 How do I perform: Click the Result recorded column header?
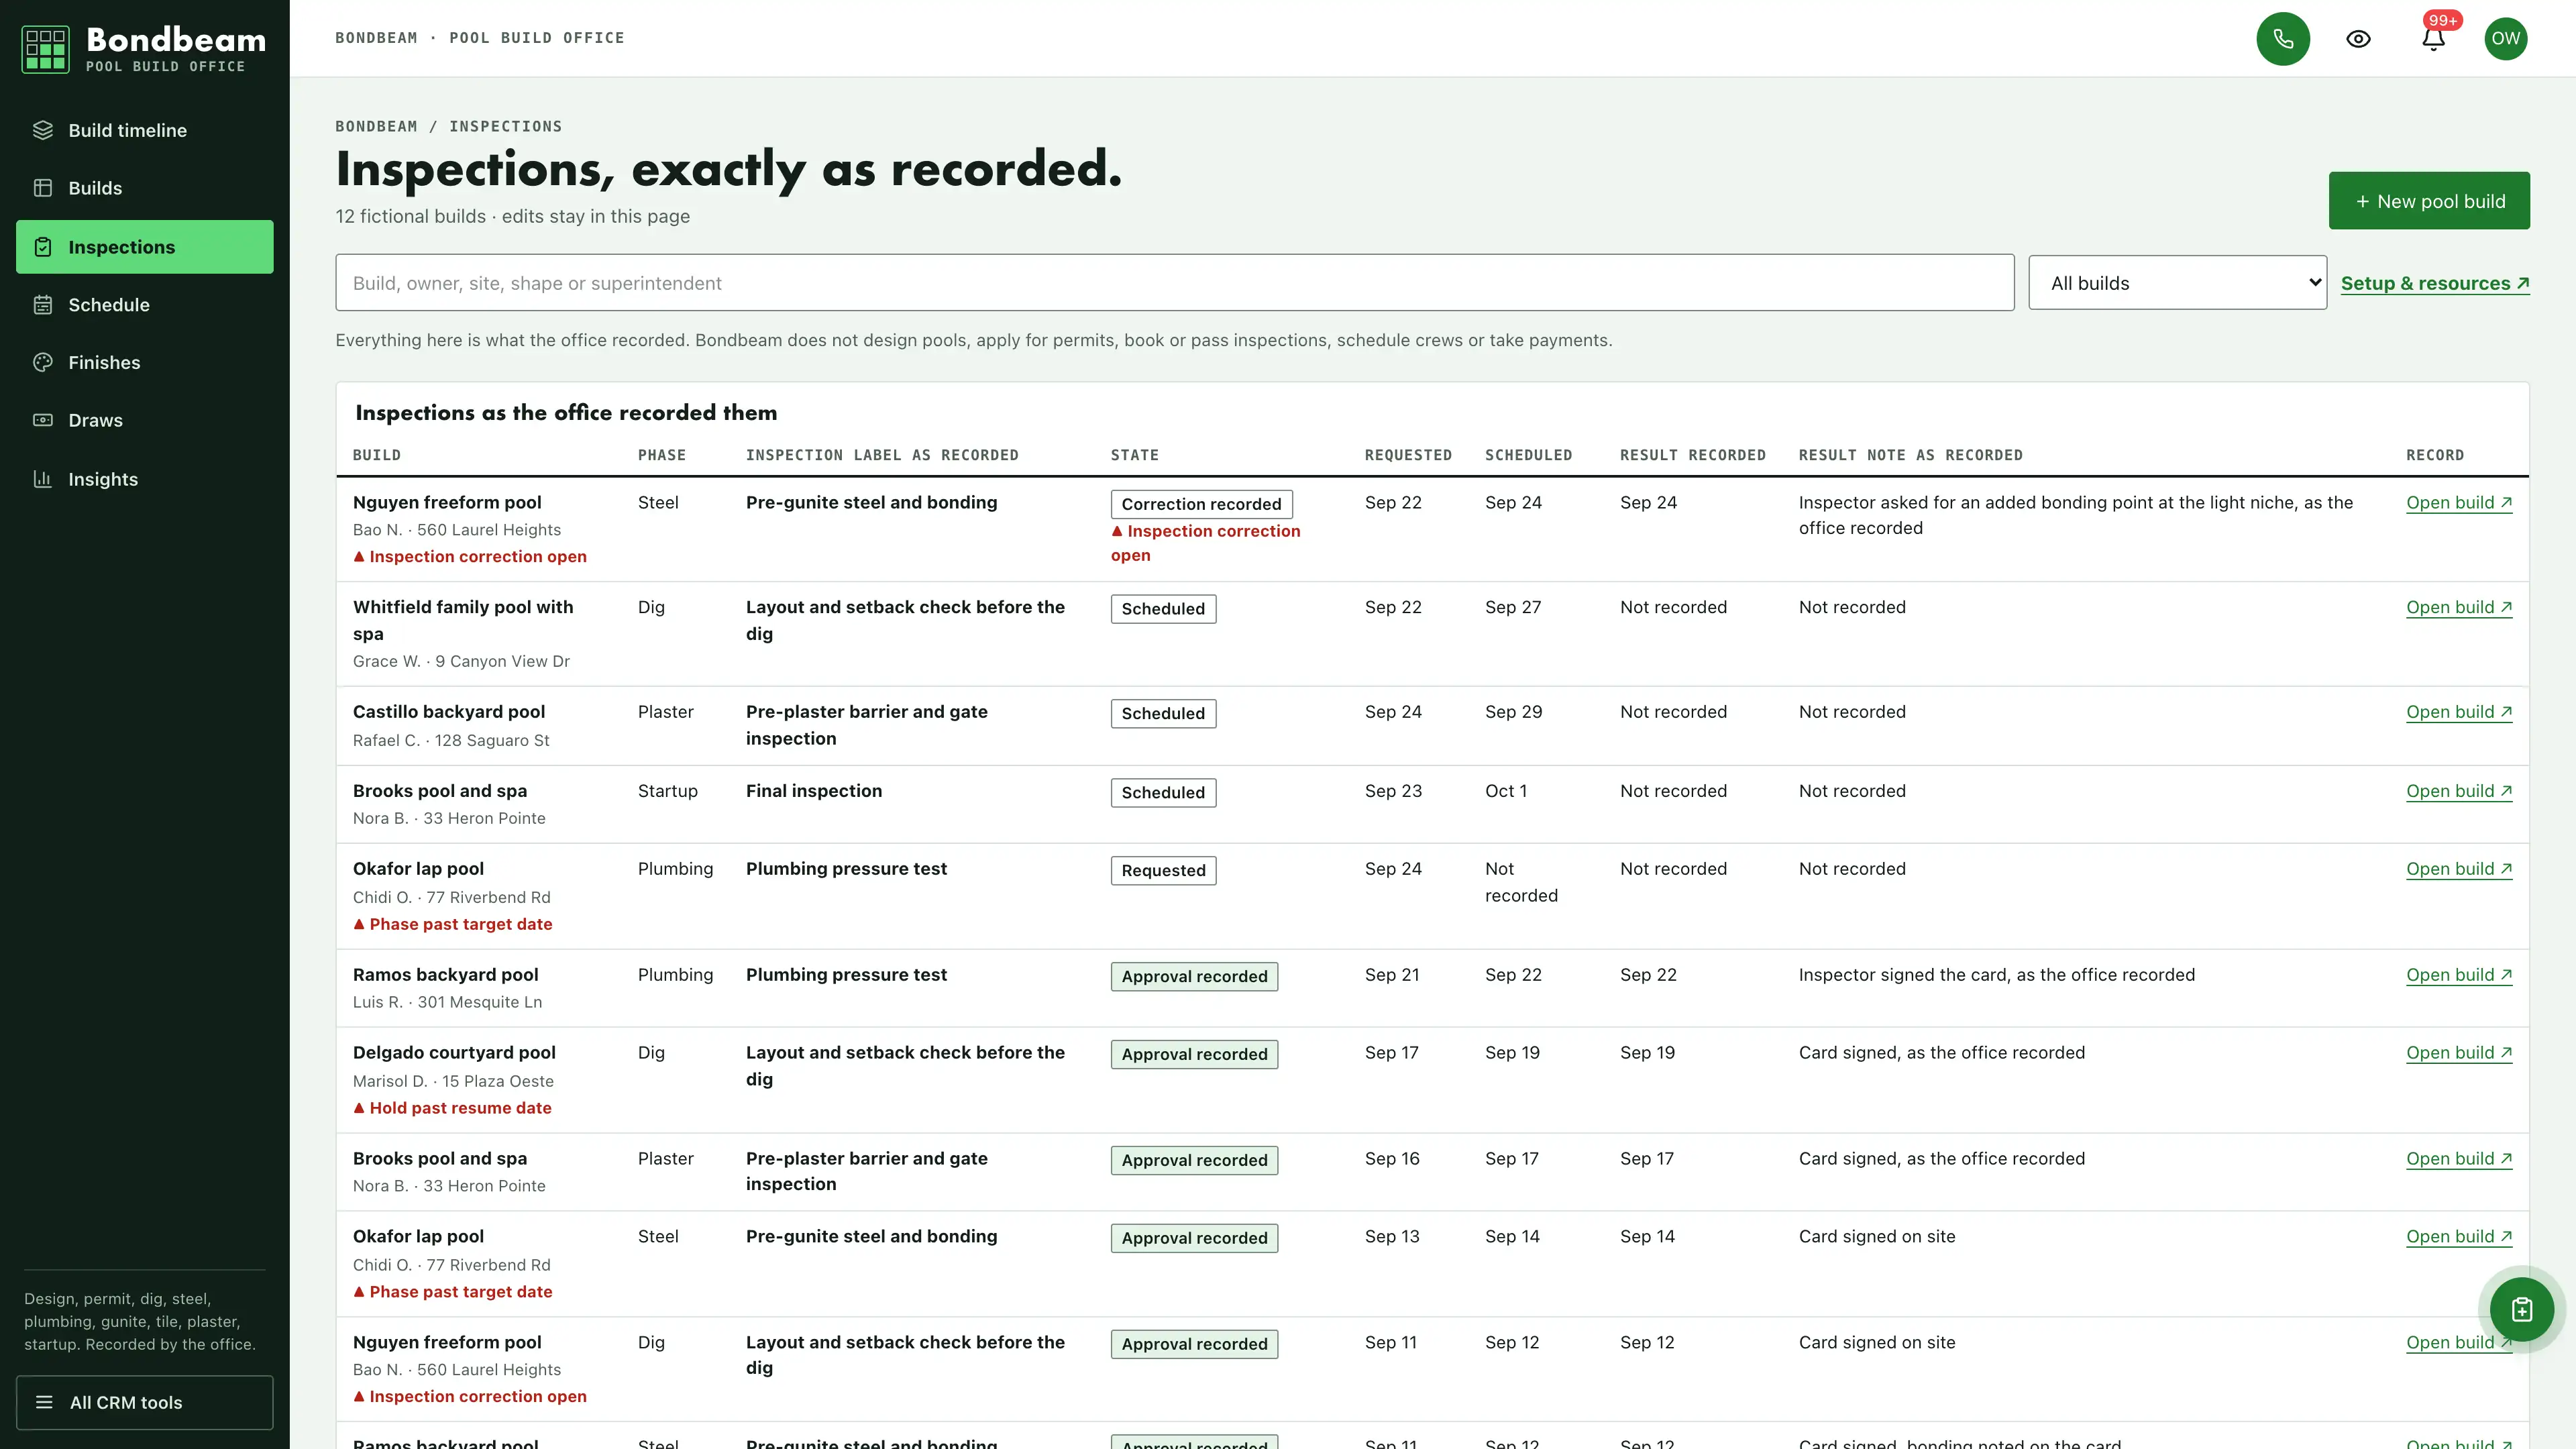[1693, 455]
